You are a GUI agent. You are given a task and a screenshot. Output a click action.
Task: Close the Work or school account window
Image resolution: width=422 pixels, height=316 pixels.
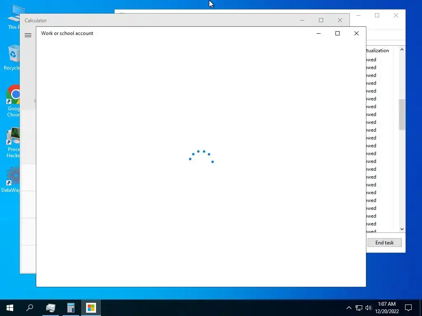click(x=356, y=33)
